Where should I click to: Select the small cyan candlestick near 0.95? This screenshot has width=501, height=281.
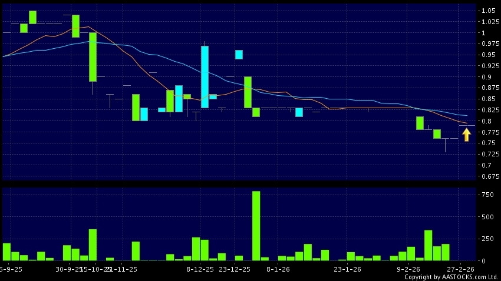pyautogui.click(x=239, y=55)
